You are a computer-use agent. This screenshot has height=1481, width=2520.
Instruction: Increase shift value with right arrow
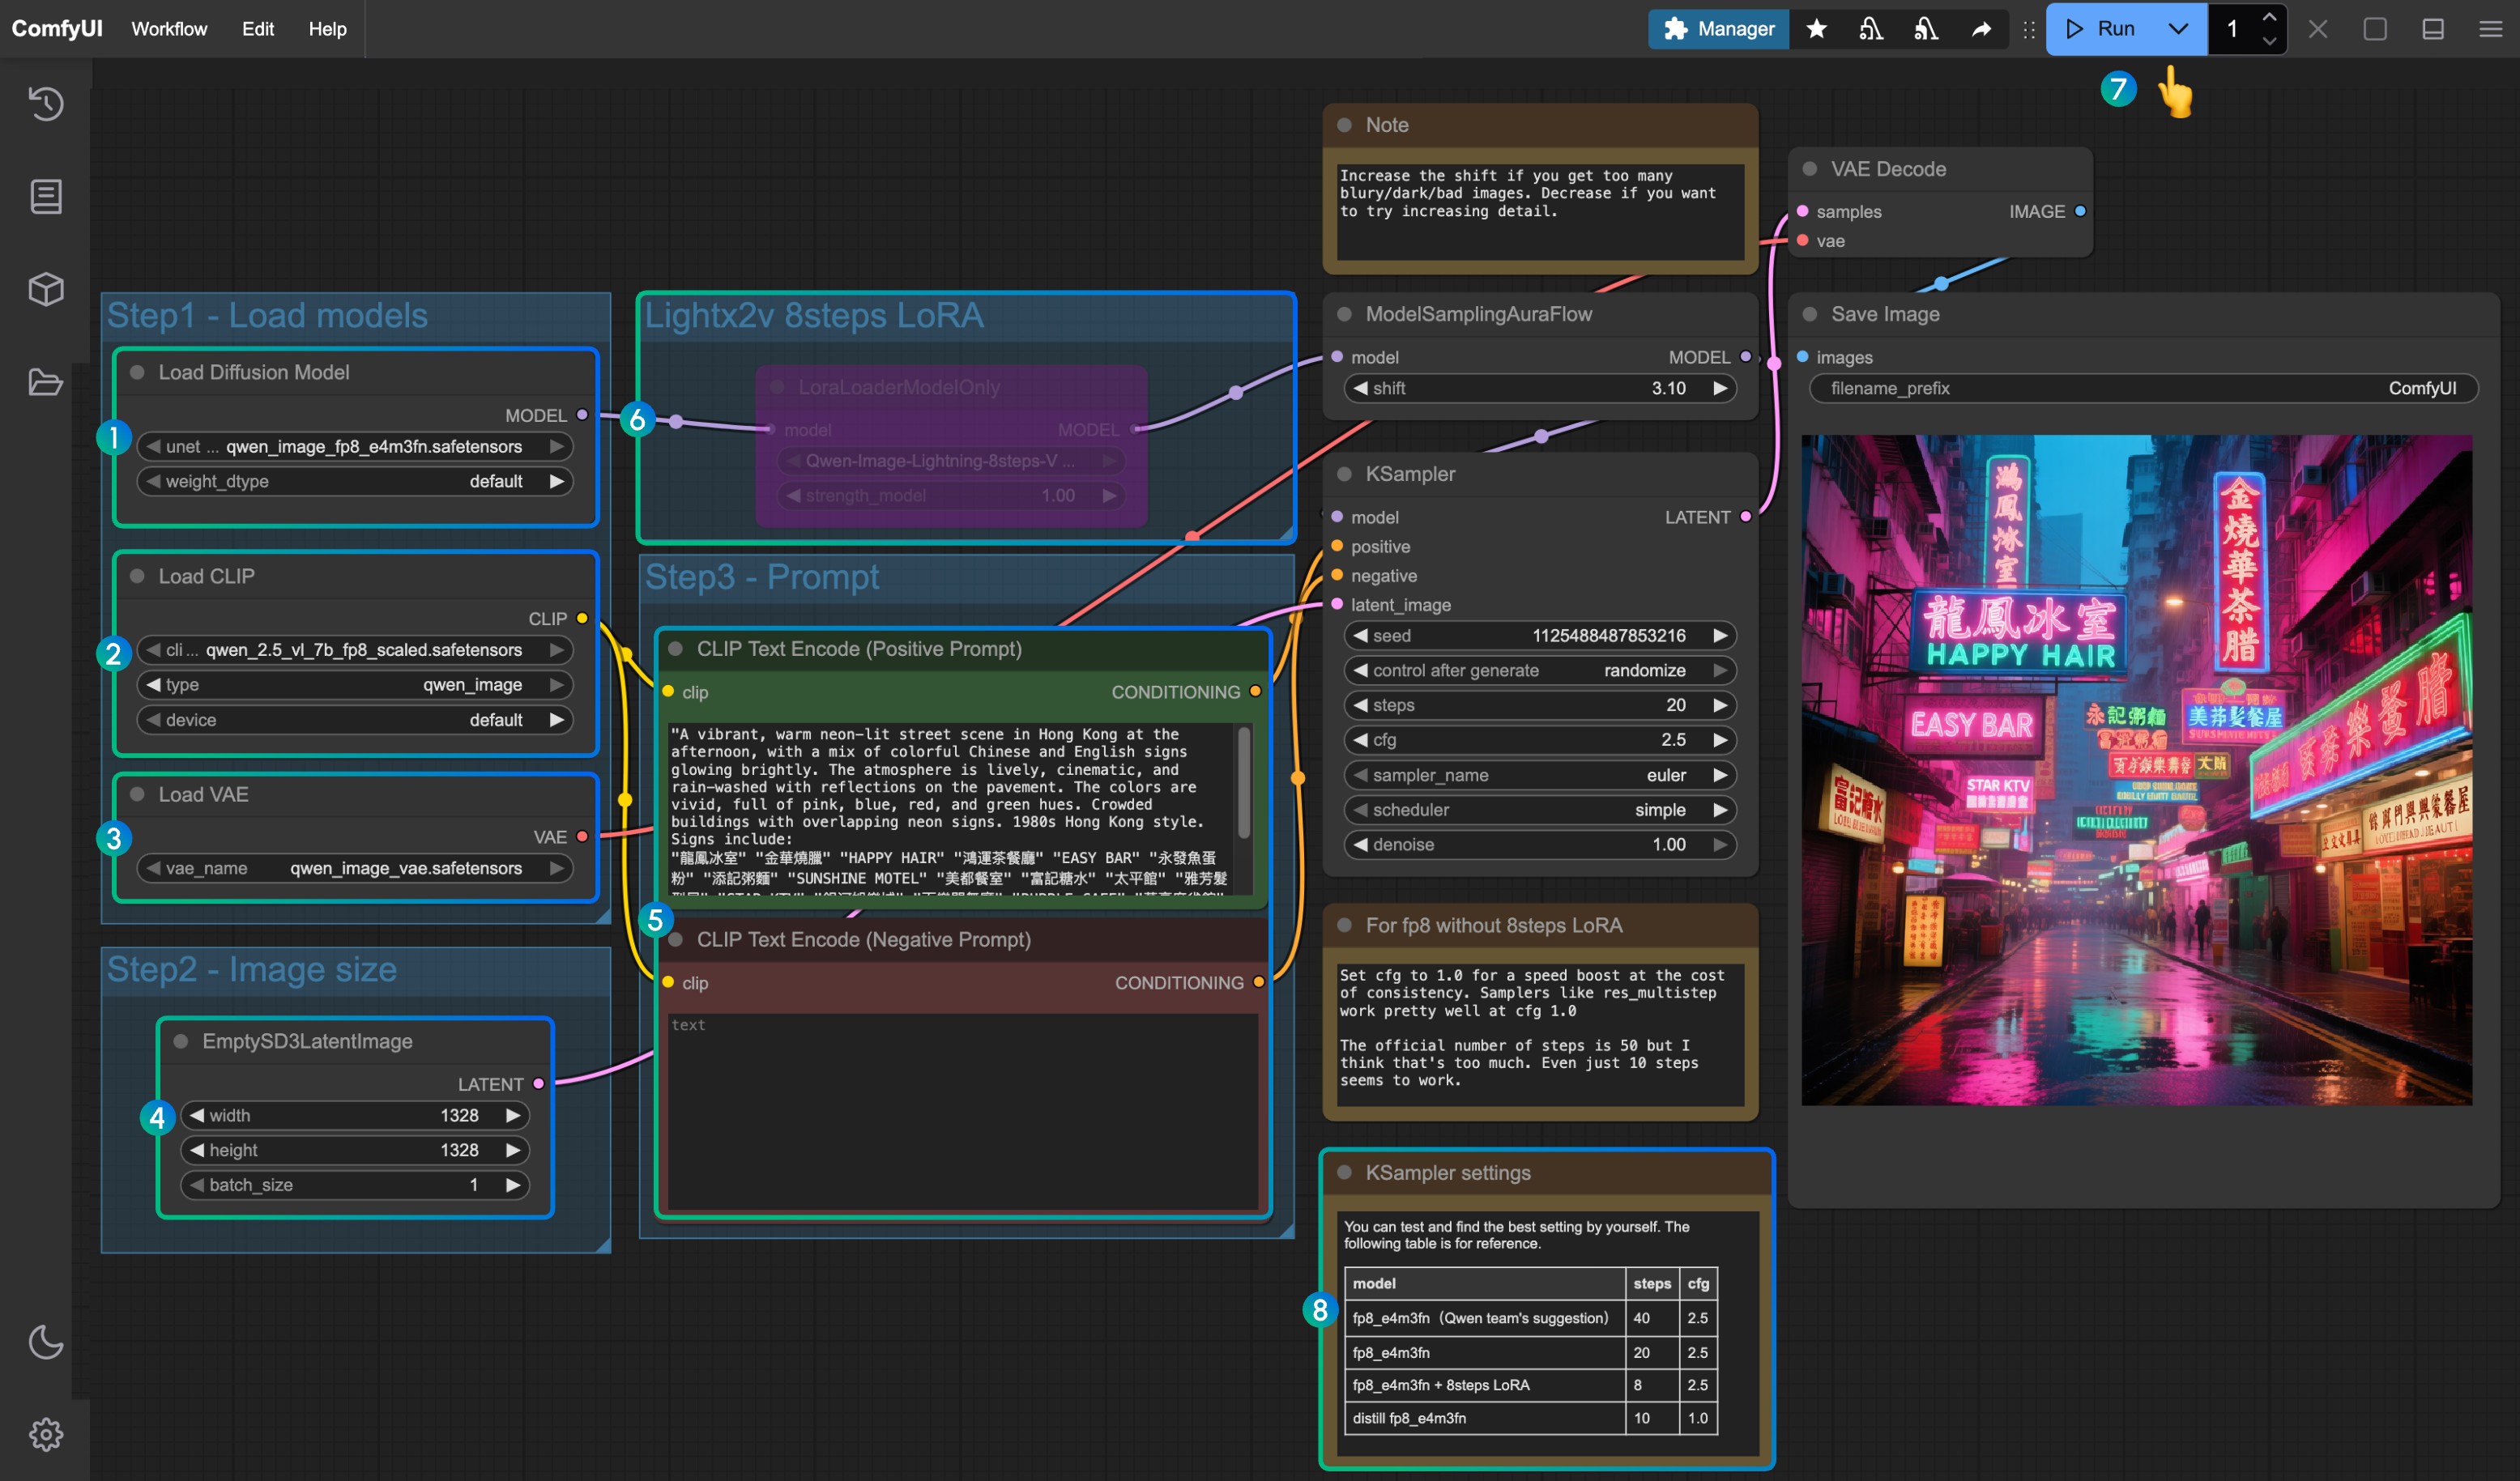tap(1720, 389)
